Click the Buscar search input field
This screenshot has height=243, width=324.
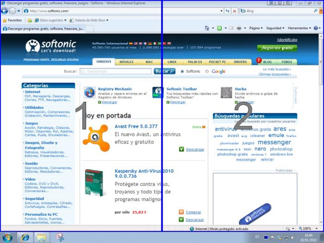coord(116,71)
